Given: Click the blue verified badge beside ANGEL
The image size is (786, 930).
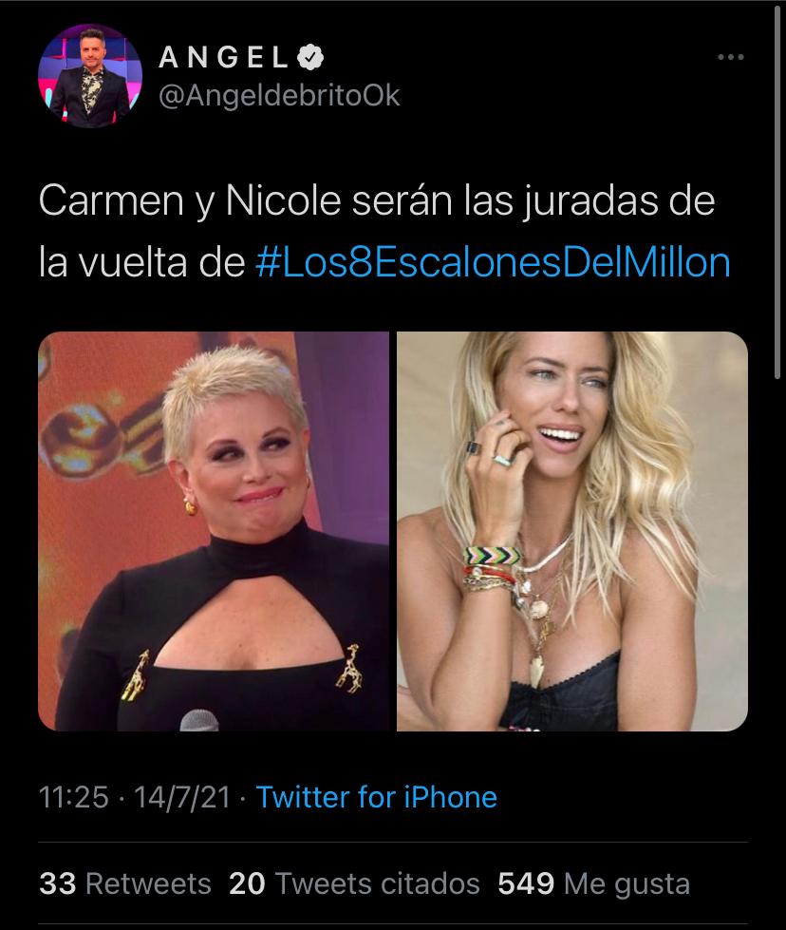Looking at the screenshot, I should (x=310, y=58).
